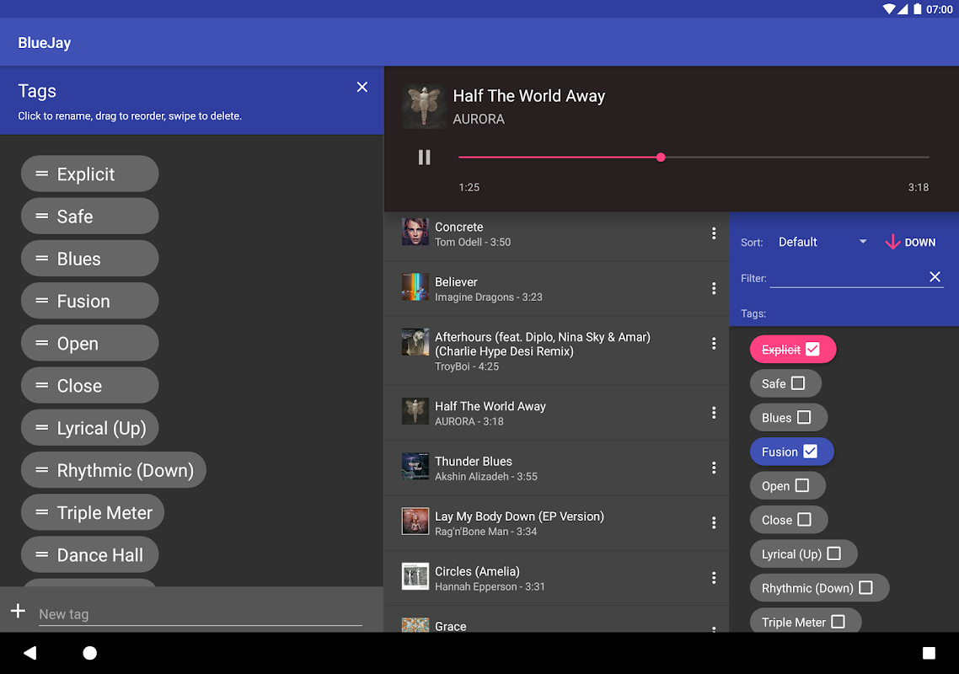Select Lay My Body Down song
959x674 pixels.
pyautogui.click(x=518, y=523)
